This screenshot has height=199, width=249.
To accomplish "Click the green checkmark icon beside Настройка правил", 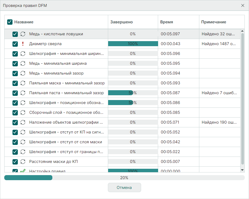I will 23,171.
